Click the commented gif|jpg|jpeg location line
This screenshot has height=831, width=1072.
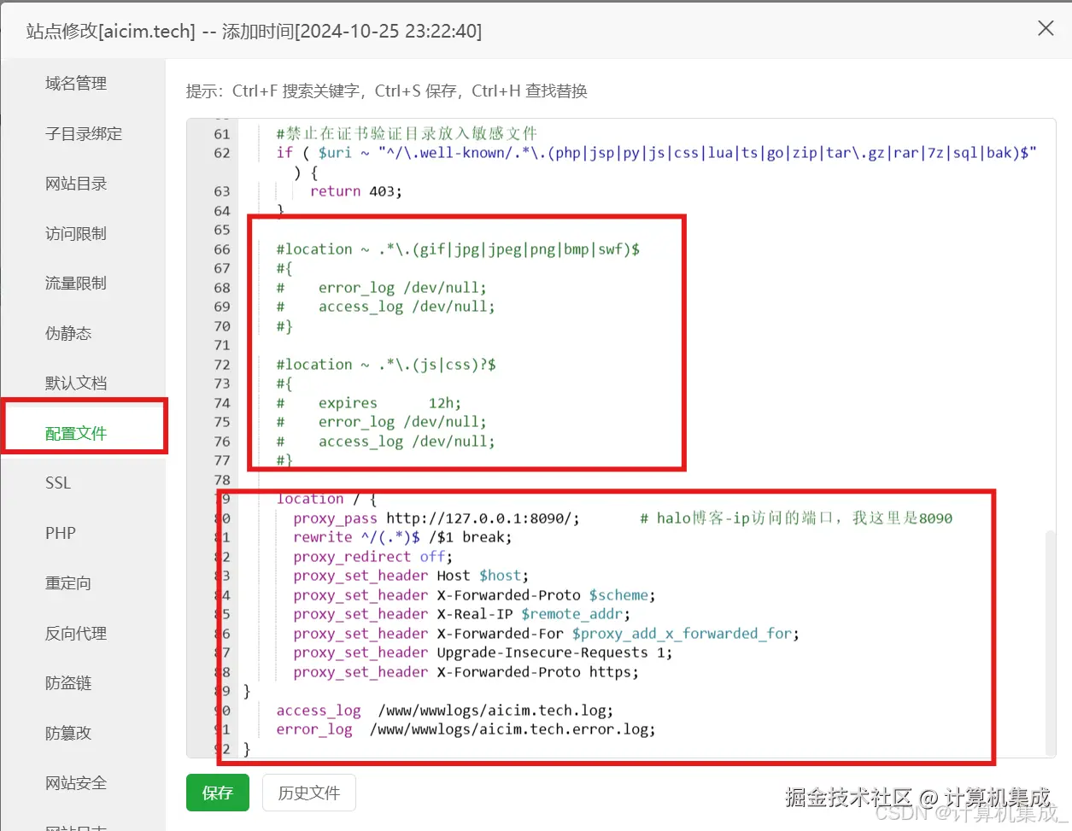458,249
